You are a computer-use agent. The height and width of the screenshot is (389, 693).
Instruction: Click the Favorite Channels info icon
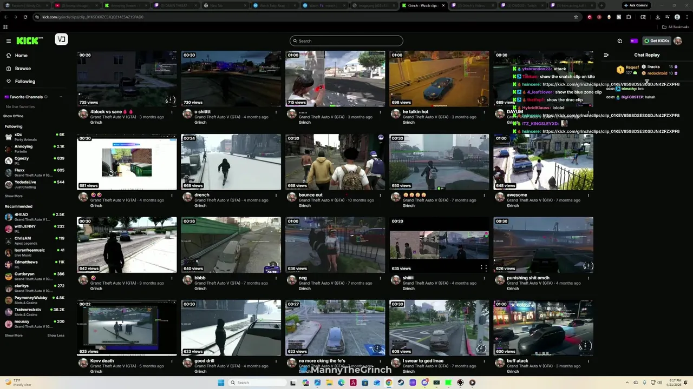point(46,97)
